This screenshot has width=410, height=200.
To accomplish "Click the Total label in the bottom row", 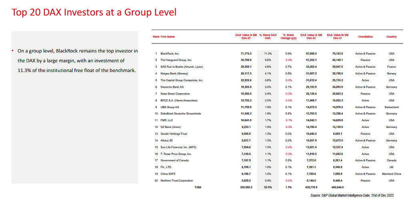I will click(198, 187).
